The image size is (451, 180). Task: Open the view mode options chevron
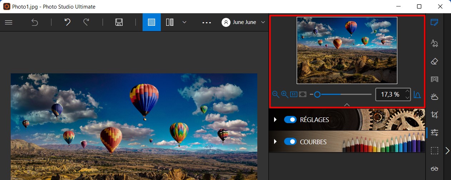184,22
